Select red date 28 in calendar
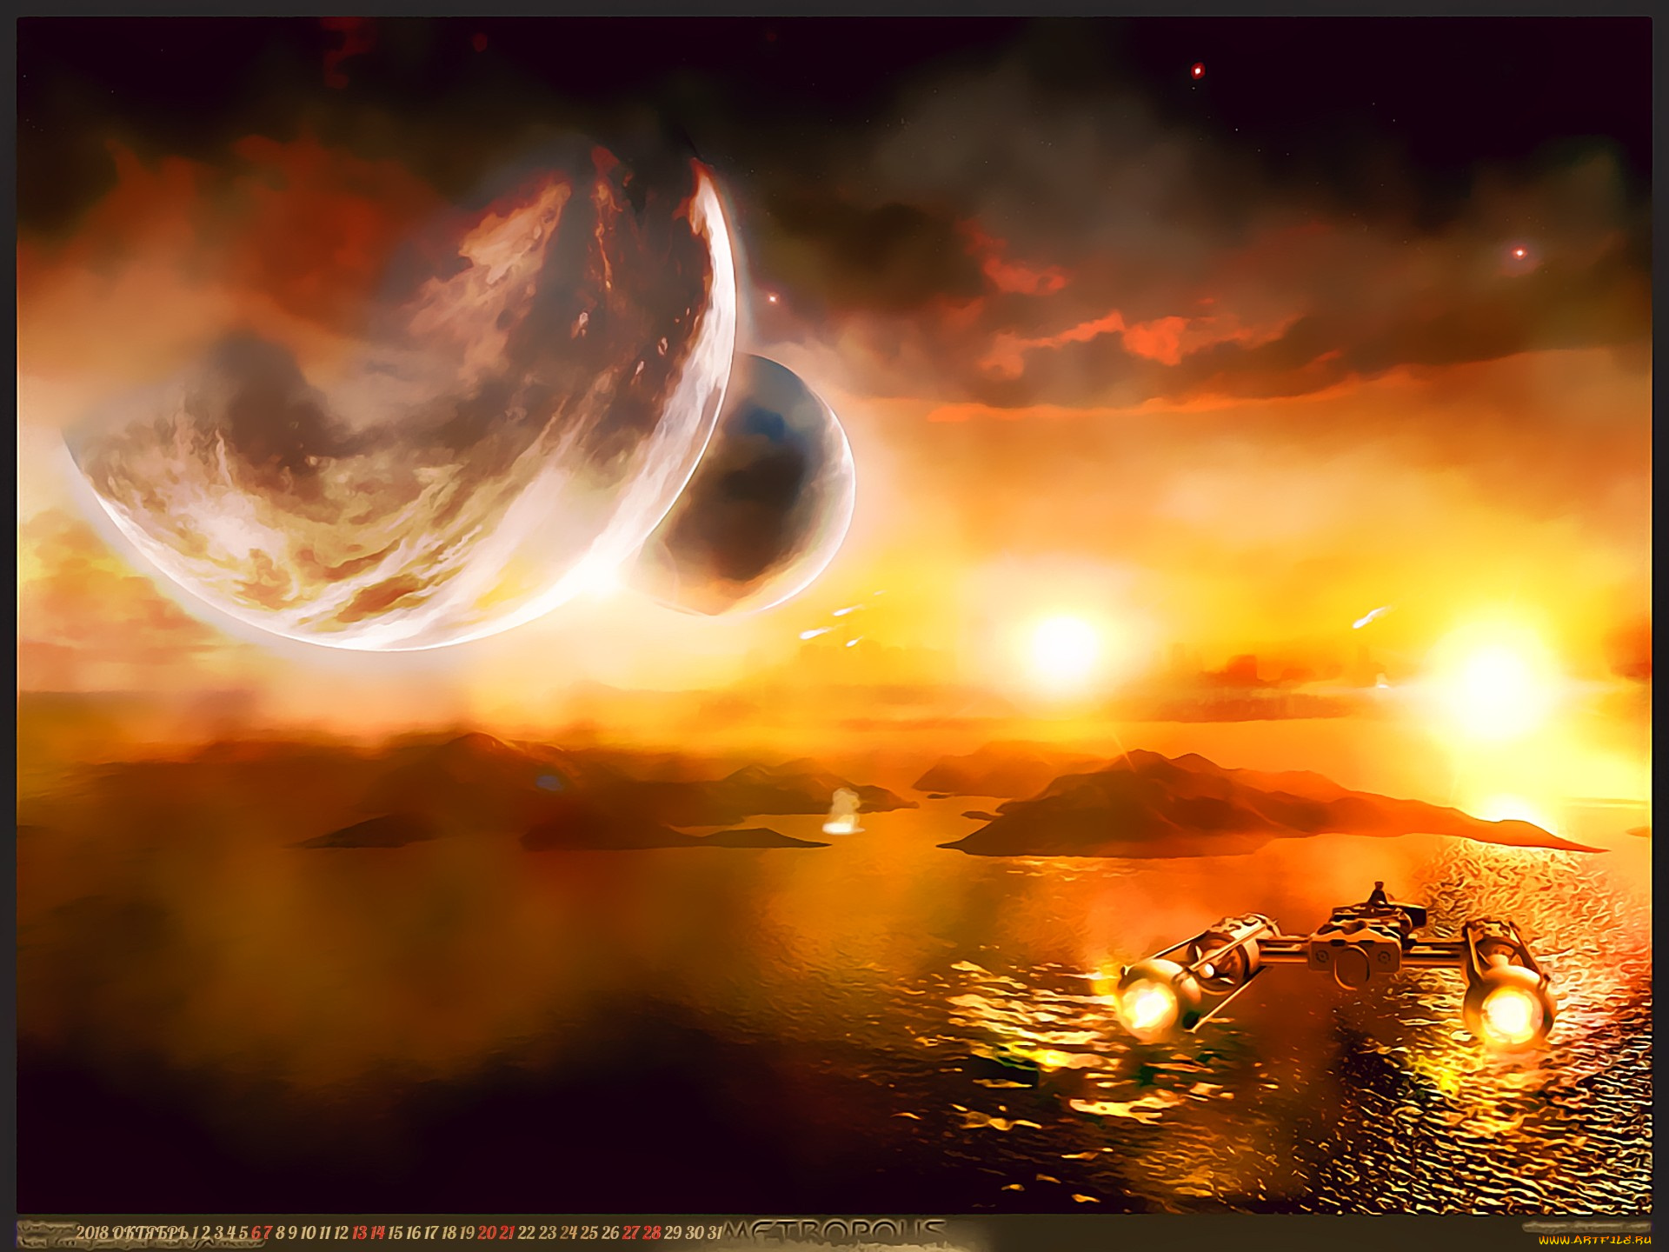The height and width of the screenshot is (1252, 1669). pos(651,1233)
